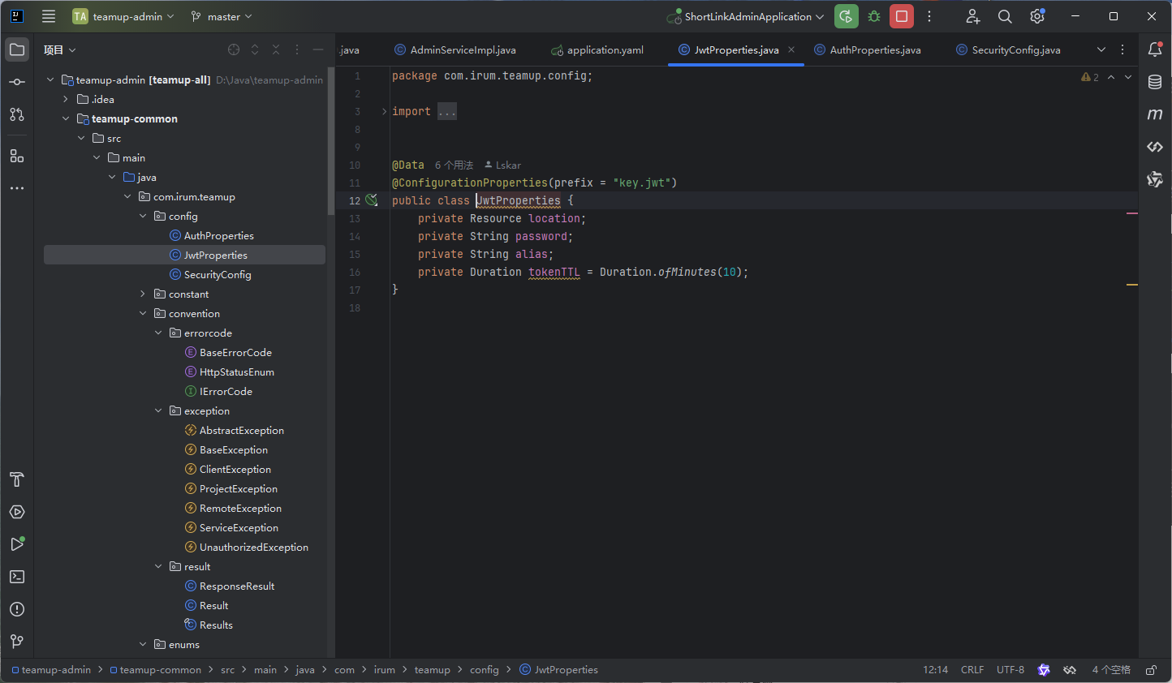Expand the constant package
The image size is (1172, 683).
pos(143,294)
